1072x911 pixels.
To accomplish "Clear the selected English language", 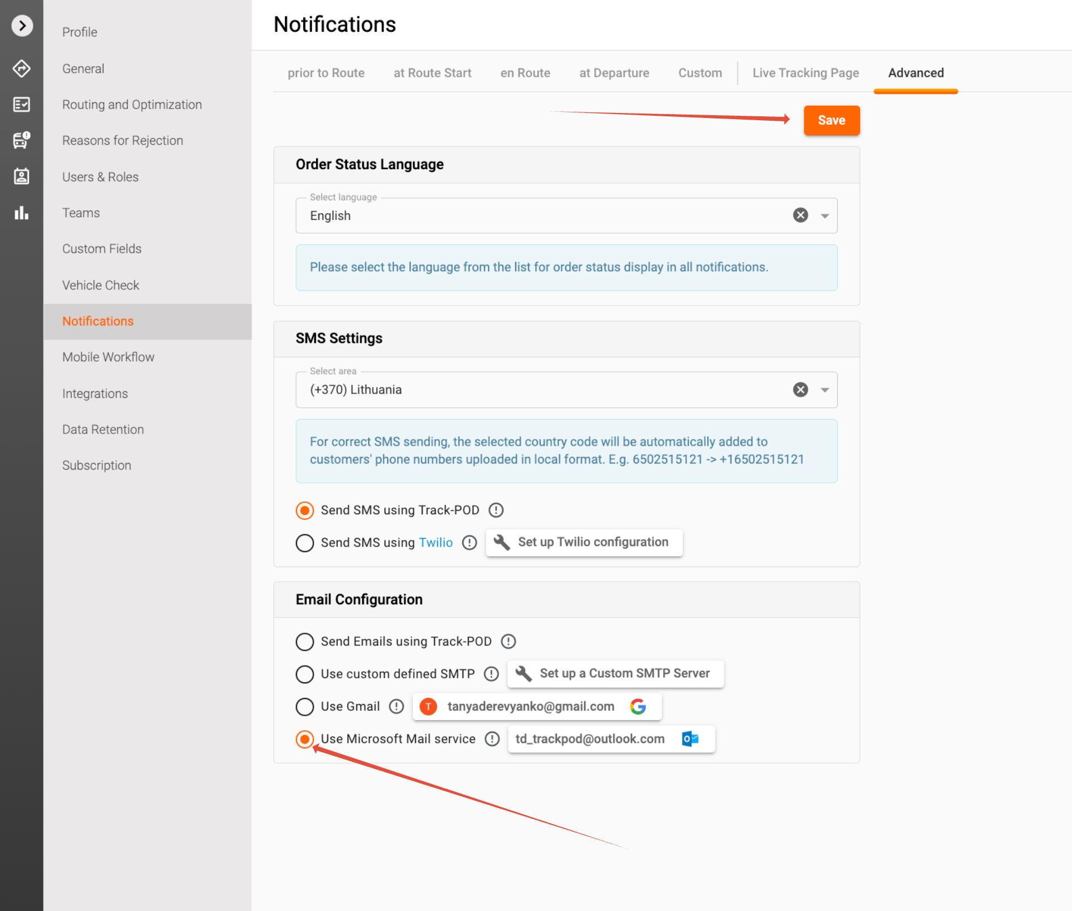I will (800, 215).
